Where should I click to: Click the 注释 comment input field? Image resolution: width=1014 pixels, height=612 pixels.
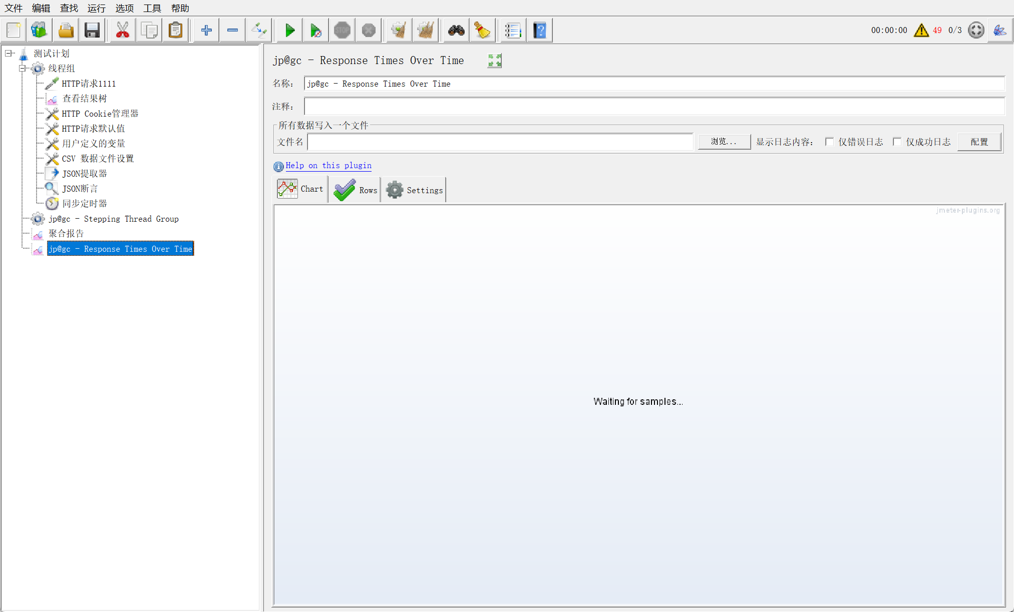click(654, 106)
